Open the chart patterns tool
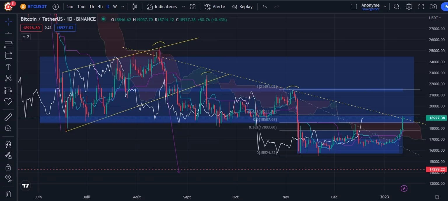Screen dimensions: 448x201 tap(8, 78)
